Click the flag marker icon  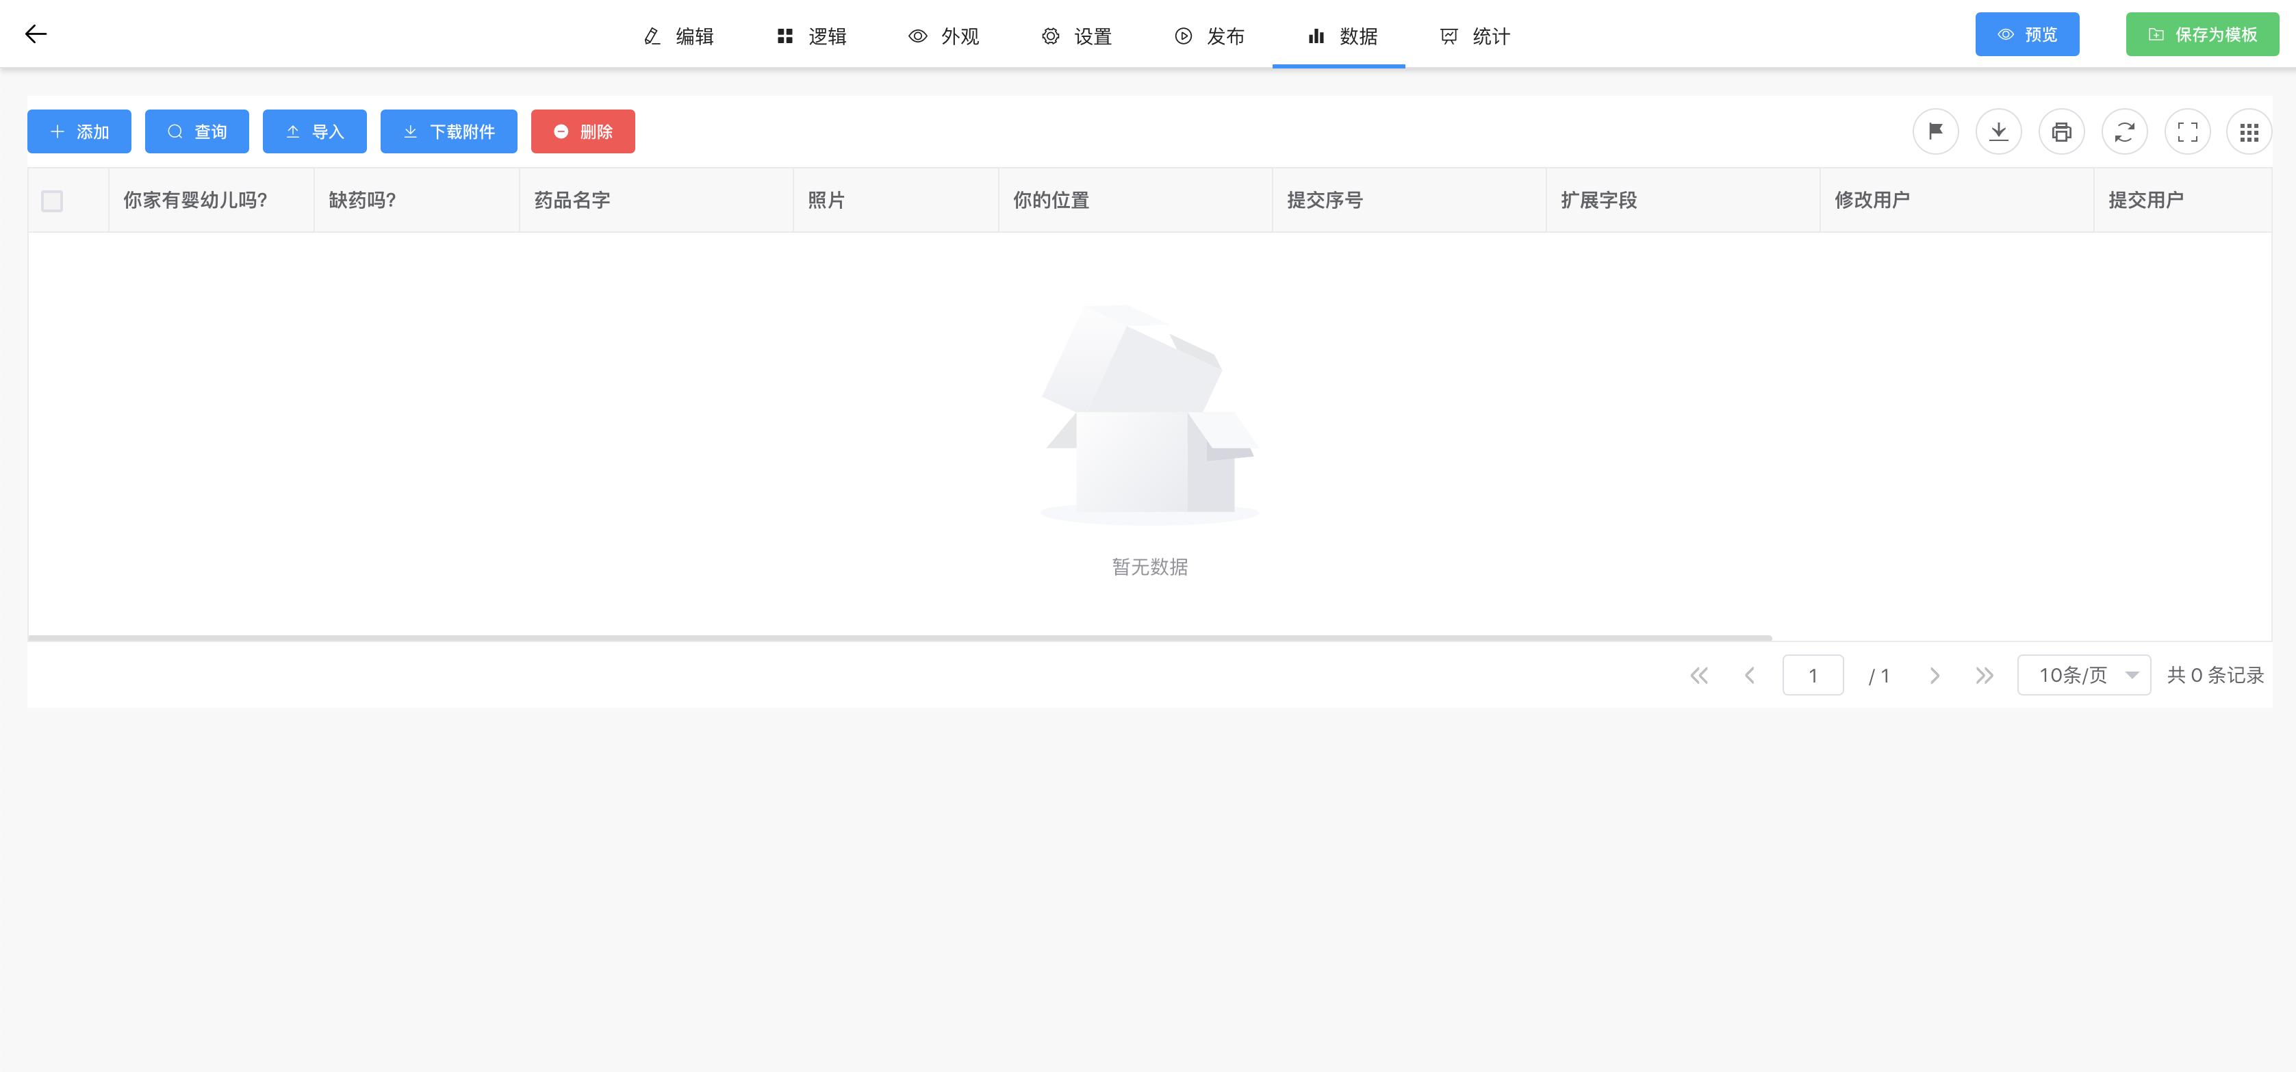(x=1935, y=131)
